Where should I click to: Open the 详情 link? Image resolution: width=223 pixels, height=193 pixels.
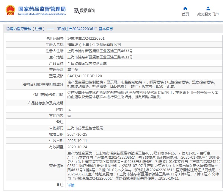click(x=71, y=185)
